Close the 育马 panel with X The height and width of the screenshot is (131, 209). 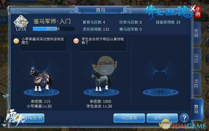point(193,9)
